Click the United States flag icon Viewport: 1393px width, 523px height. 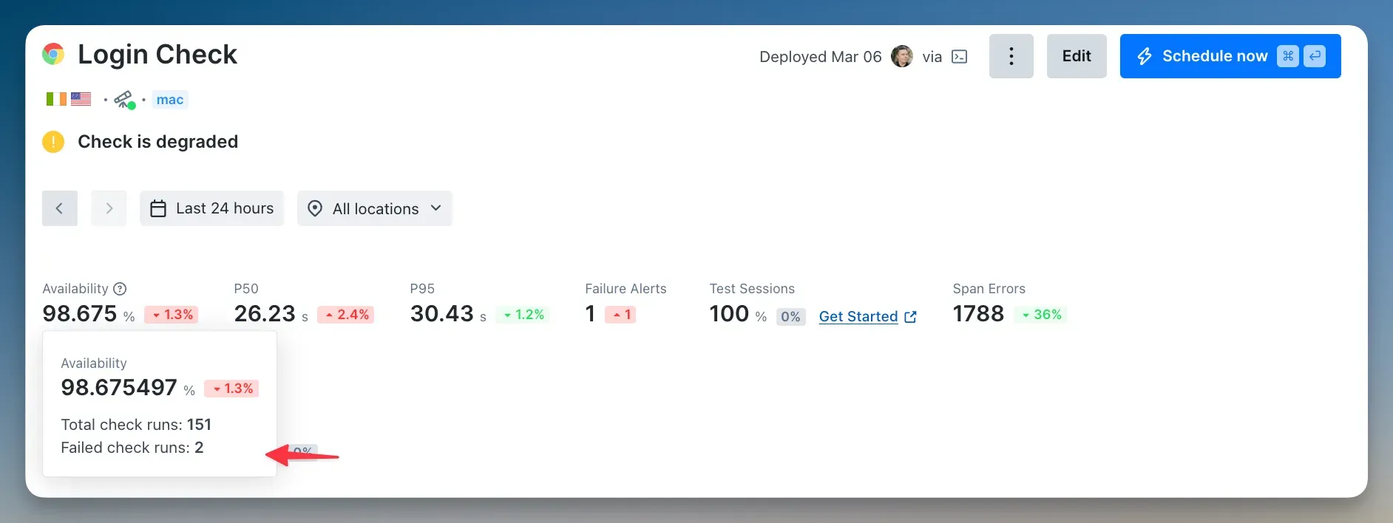pos(81,99)
